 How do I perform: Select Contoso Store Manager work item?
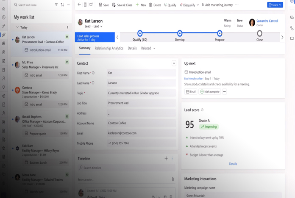point(41,96)
